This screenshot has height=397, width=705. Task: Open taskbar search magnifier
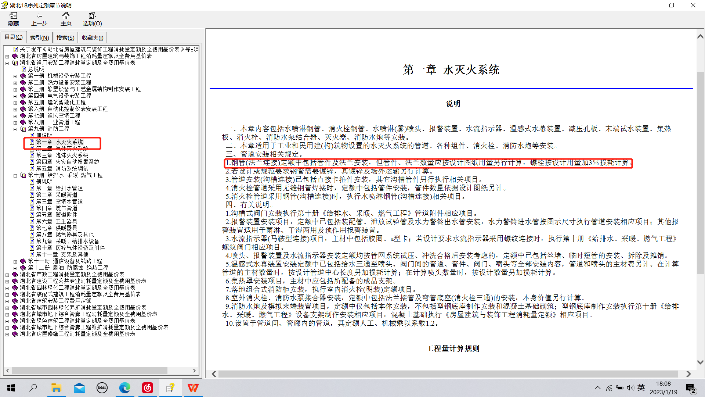[33, 387]
